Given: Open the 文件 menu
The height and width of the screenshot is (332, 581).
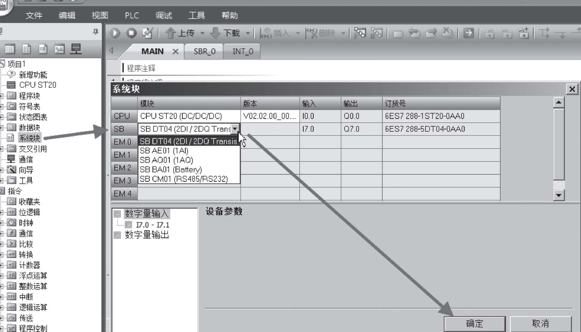Looking at the screenshot, I should click(x=34, y=16).
